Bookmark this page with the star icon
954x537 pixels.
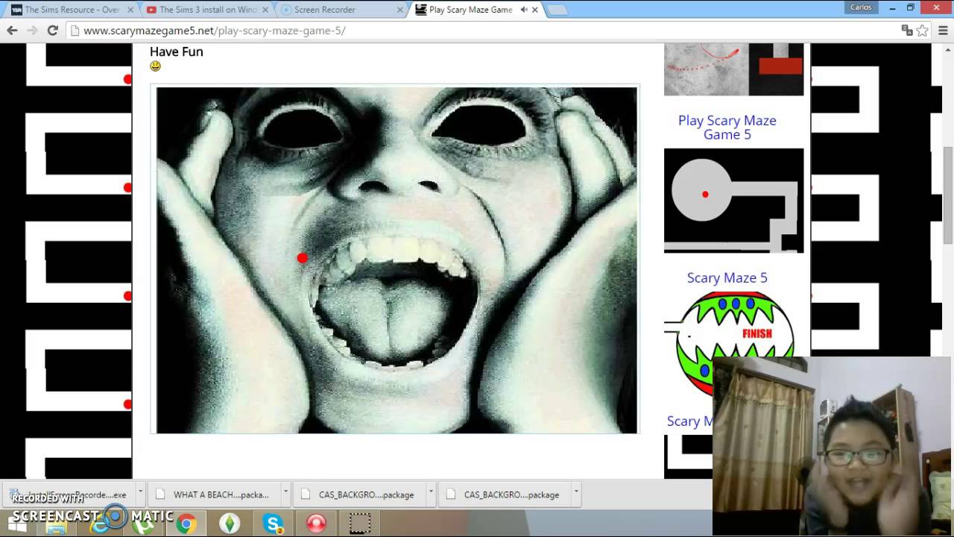[923, 31]
